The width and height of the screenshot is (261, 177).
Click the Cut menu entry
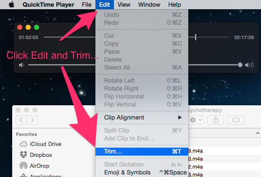click(142, 36)
